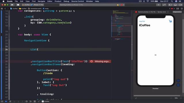Open the iCoffee project breadcrumb in jump bar
This screenshot has width=184, height=103.
[14, 9]
